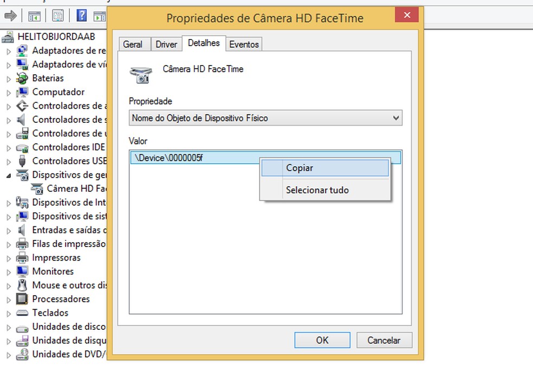Click the Processadores chip icon
Image resolution: width=533 pixels, height=365 pixels.
coord(22,299)
